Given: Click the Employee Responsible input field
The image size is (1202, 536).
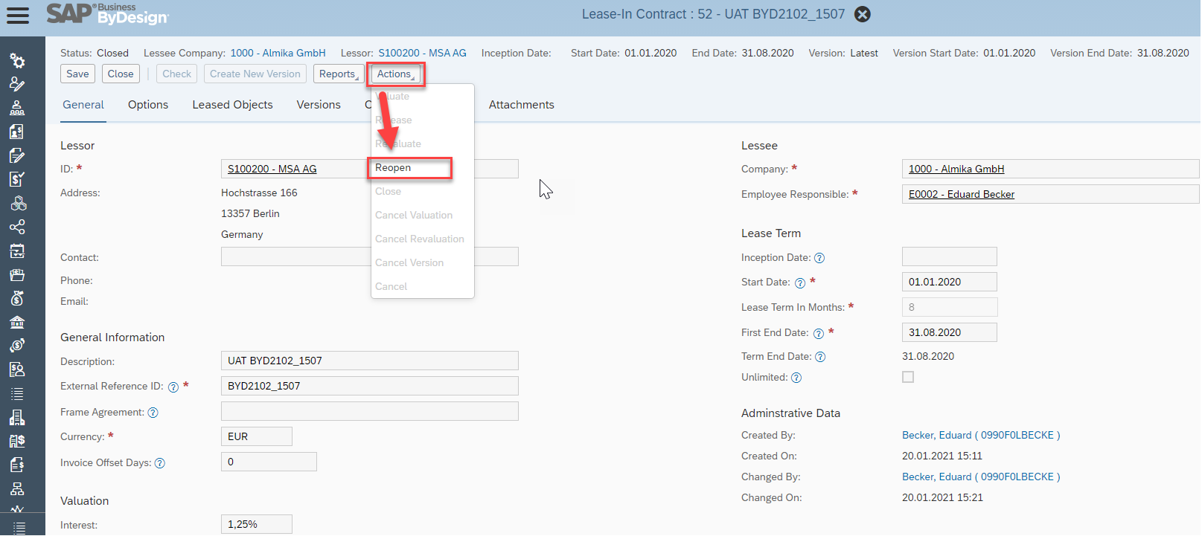Looking at the screenshot, I should pos(1050,194).
